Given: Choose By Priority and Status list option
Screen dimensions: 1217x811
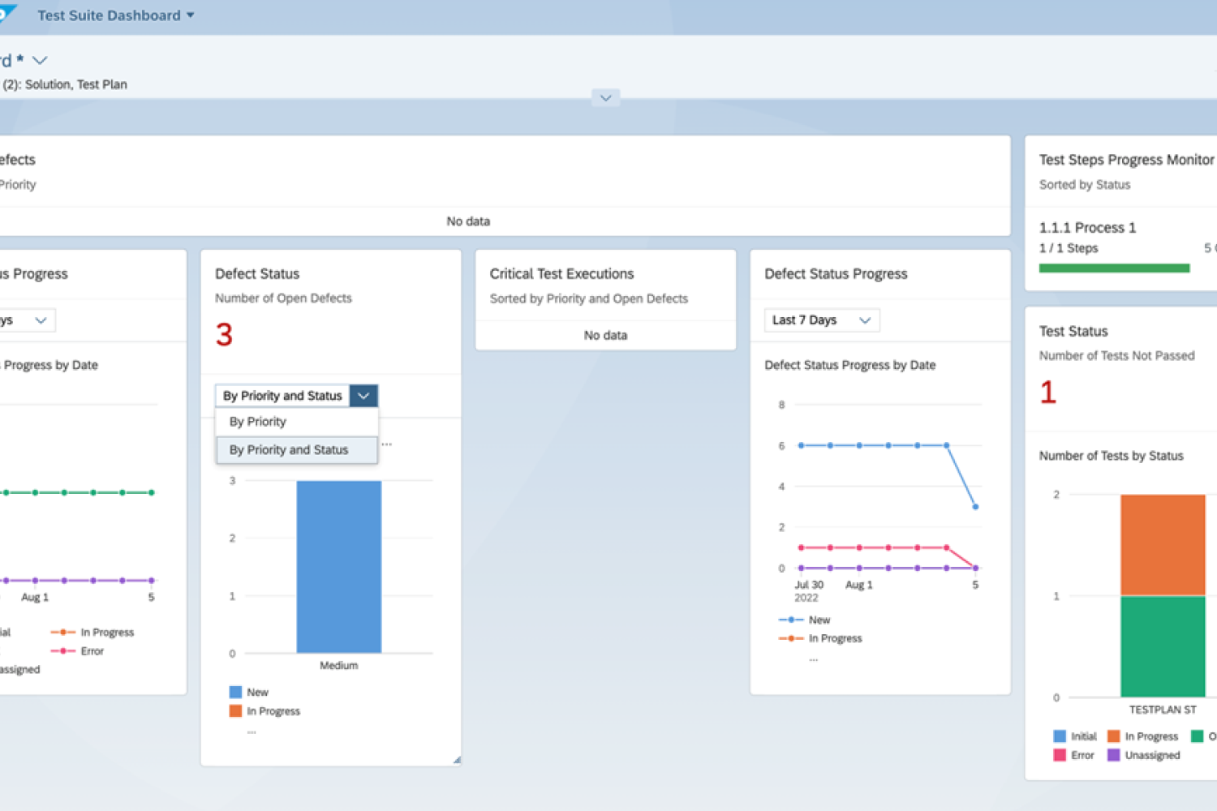Looking at the screenshot, I should coord(289,450).
